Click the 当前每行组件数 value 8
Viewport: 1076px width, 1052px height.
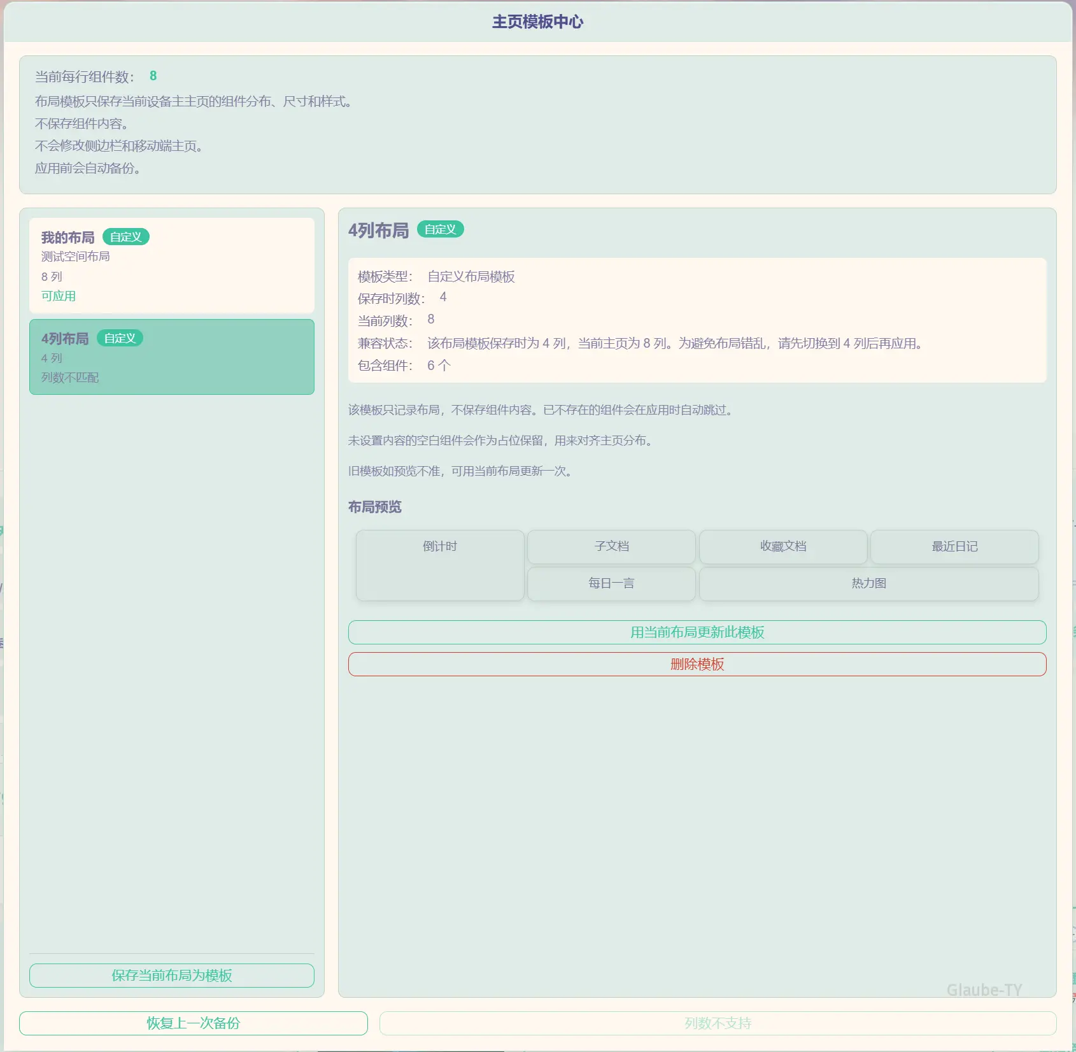coord(153,76)
